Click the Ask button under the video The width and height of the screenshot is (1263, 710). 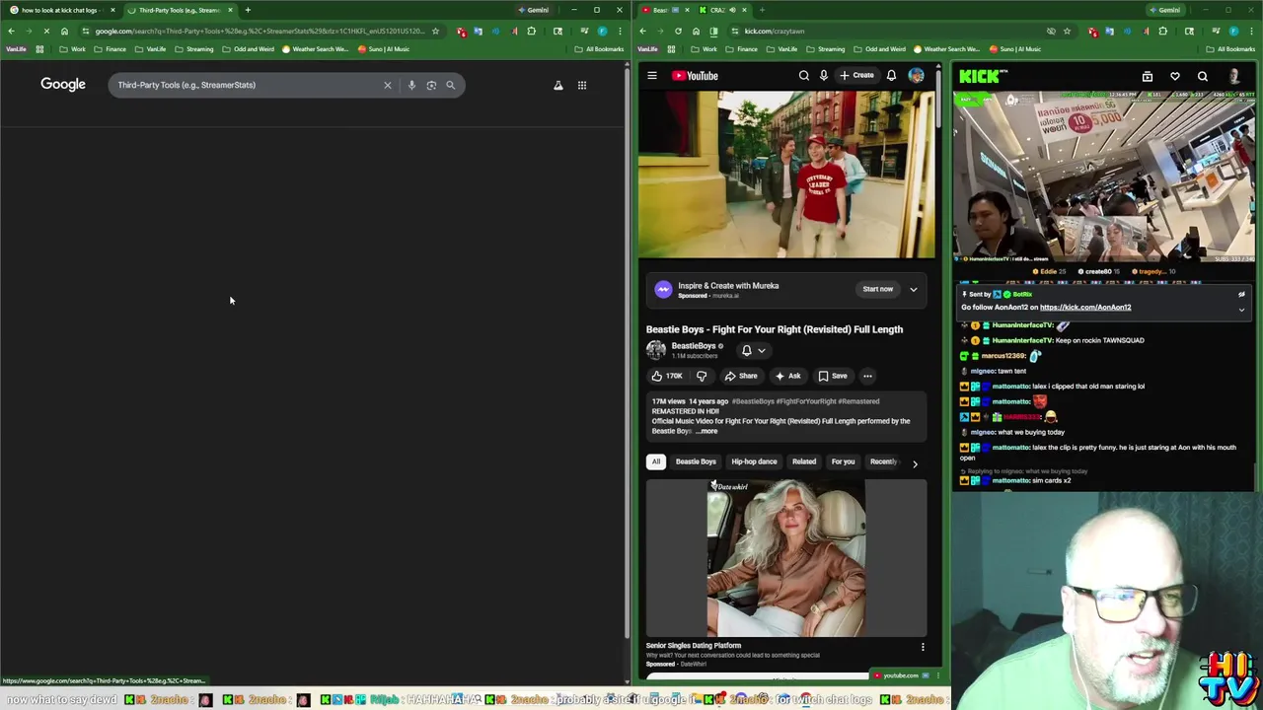coord(787,376)
